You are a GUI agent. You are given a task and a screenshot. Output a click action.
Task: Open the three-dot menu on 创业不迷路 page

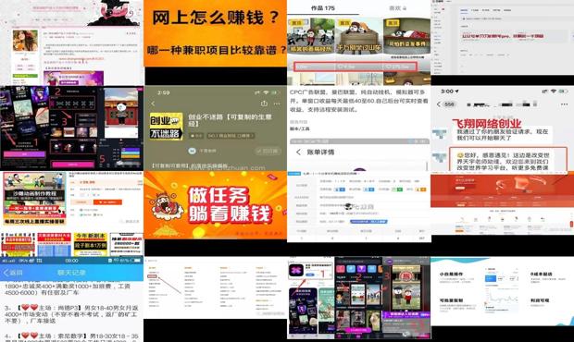click(x=277, y=104)
